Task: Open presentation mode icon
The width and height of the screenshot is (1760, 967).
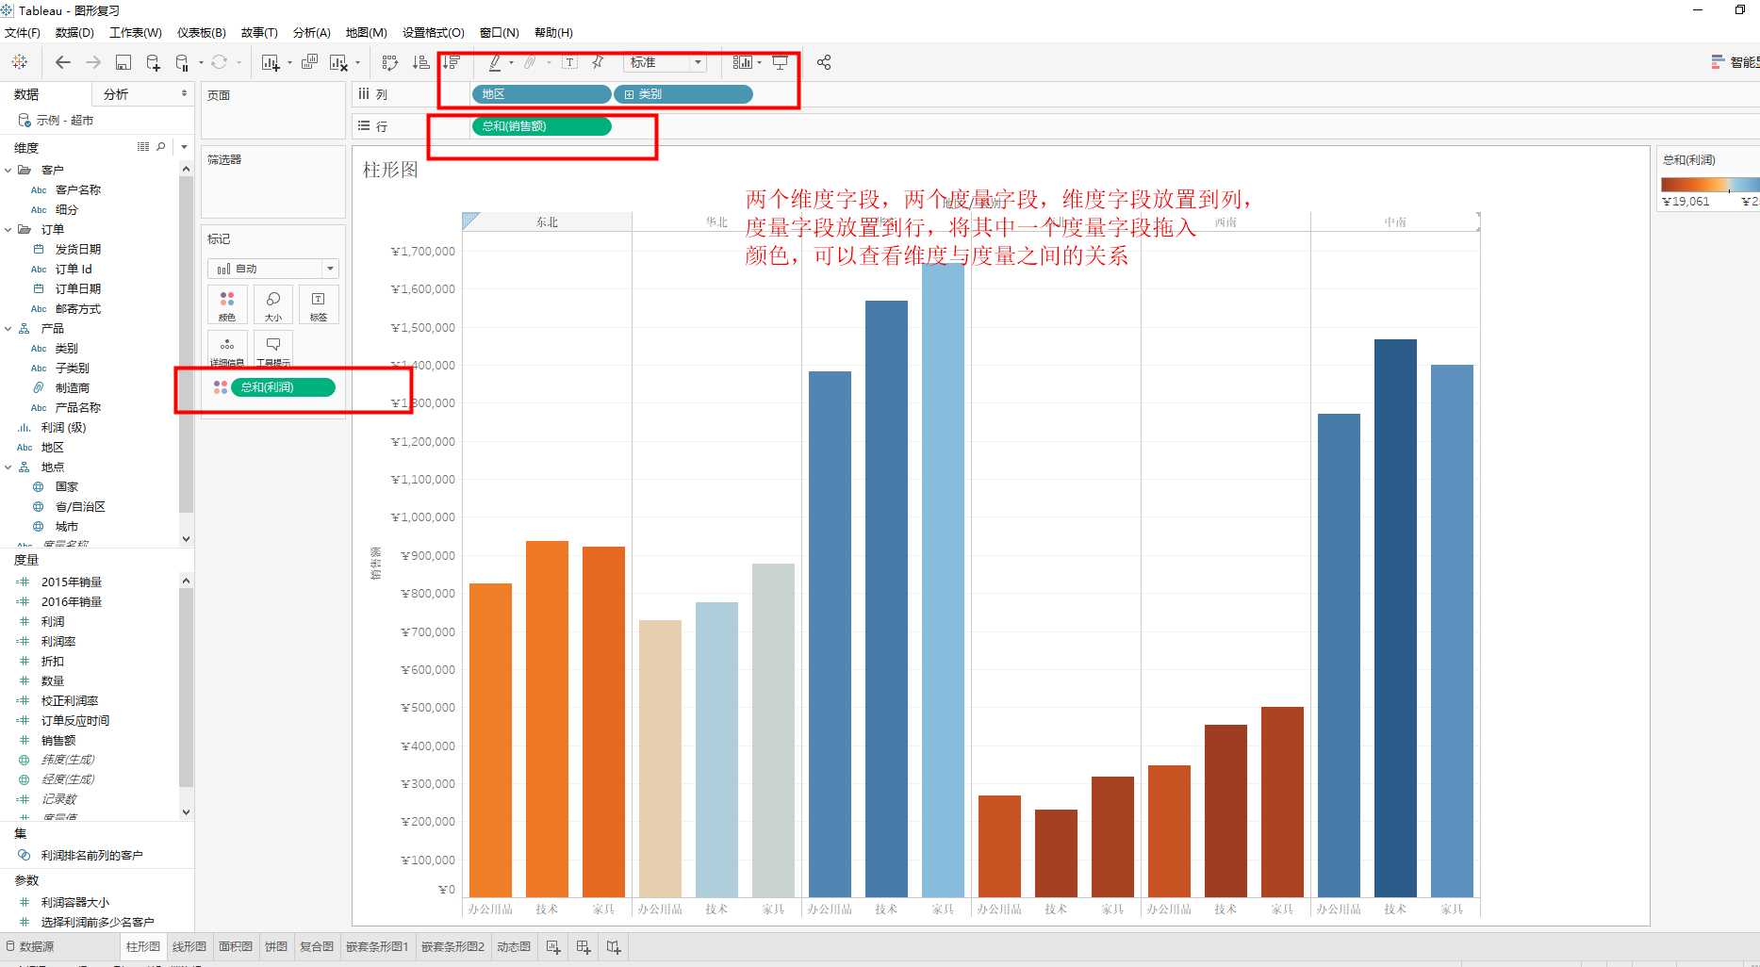Action: point(781,62)
